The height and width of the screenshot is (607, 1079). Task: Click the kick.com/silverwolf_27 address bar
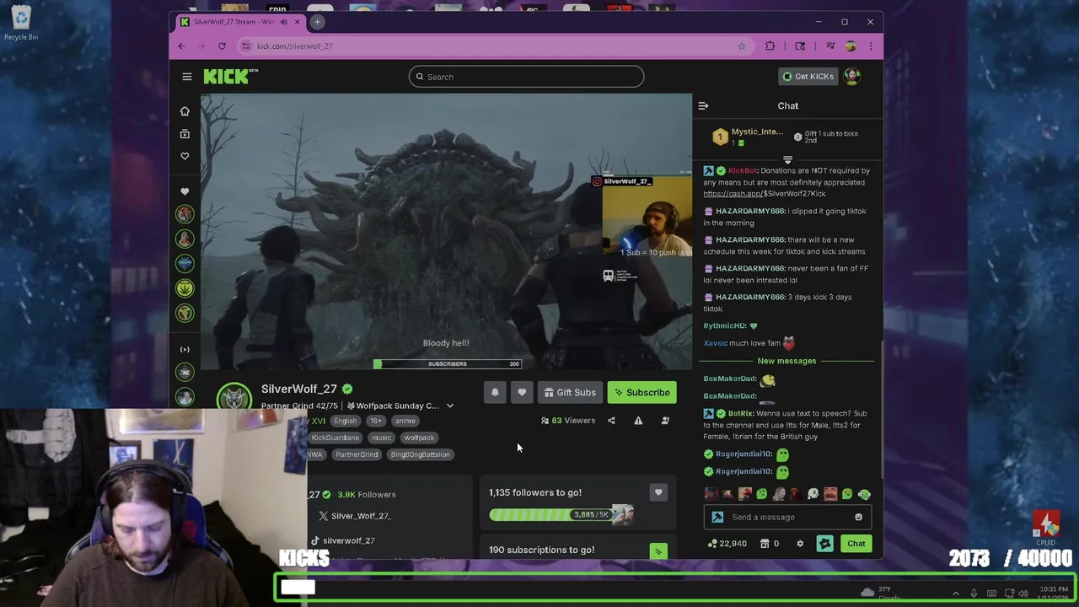[493, 46]
